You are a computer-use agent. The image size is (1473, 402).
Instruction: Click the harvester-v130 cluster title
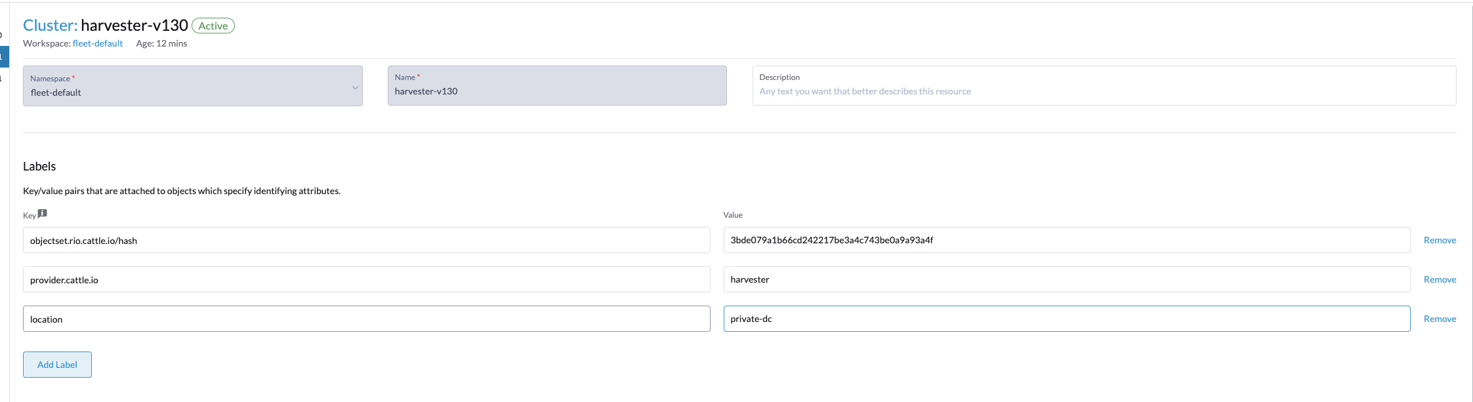pos(135,26)
